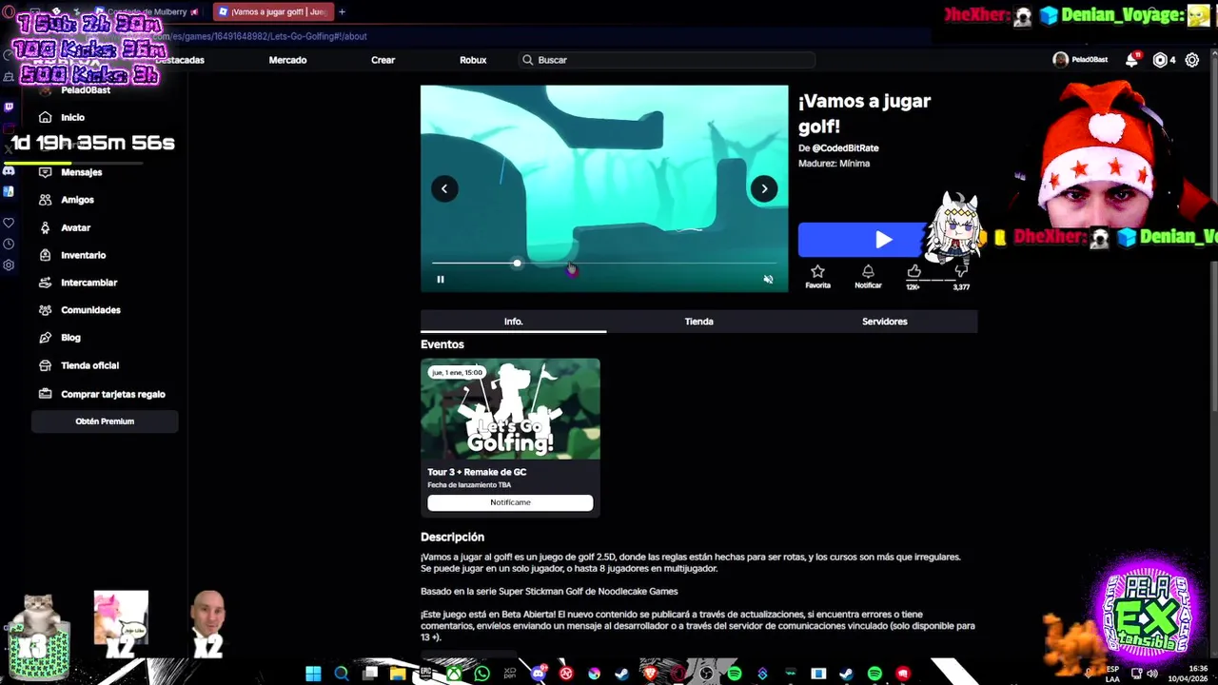The image size is (1218, 685).
Task: Open Robux in the top navigation
Action: pos(473,60)
